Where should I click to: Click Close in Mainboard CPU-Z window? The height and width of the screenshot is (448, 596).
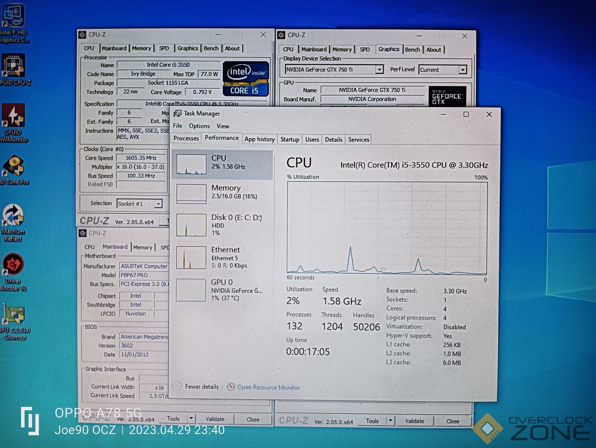(253, 419)
